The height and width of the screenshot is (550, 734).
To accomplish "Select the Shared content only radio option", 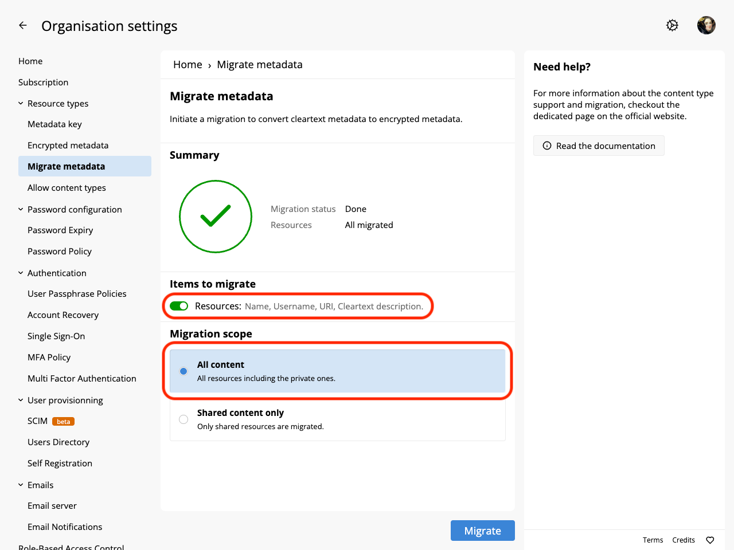I will point(183,419).
